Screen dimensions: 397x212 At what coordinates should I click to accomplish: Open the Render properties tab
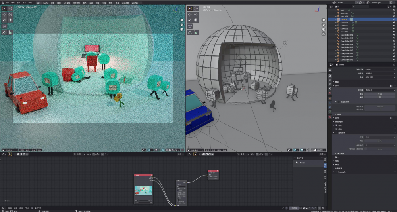[330, 76]
